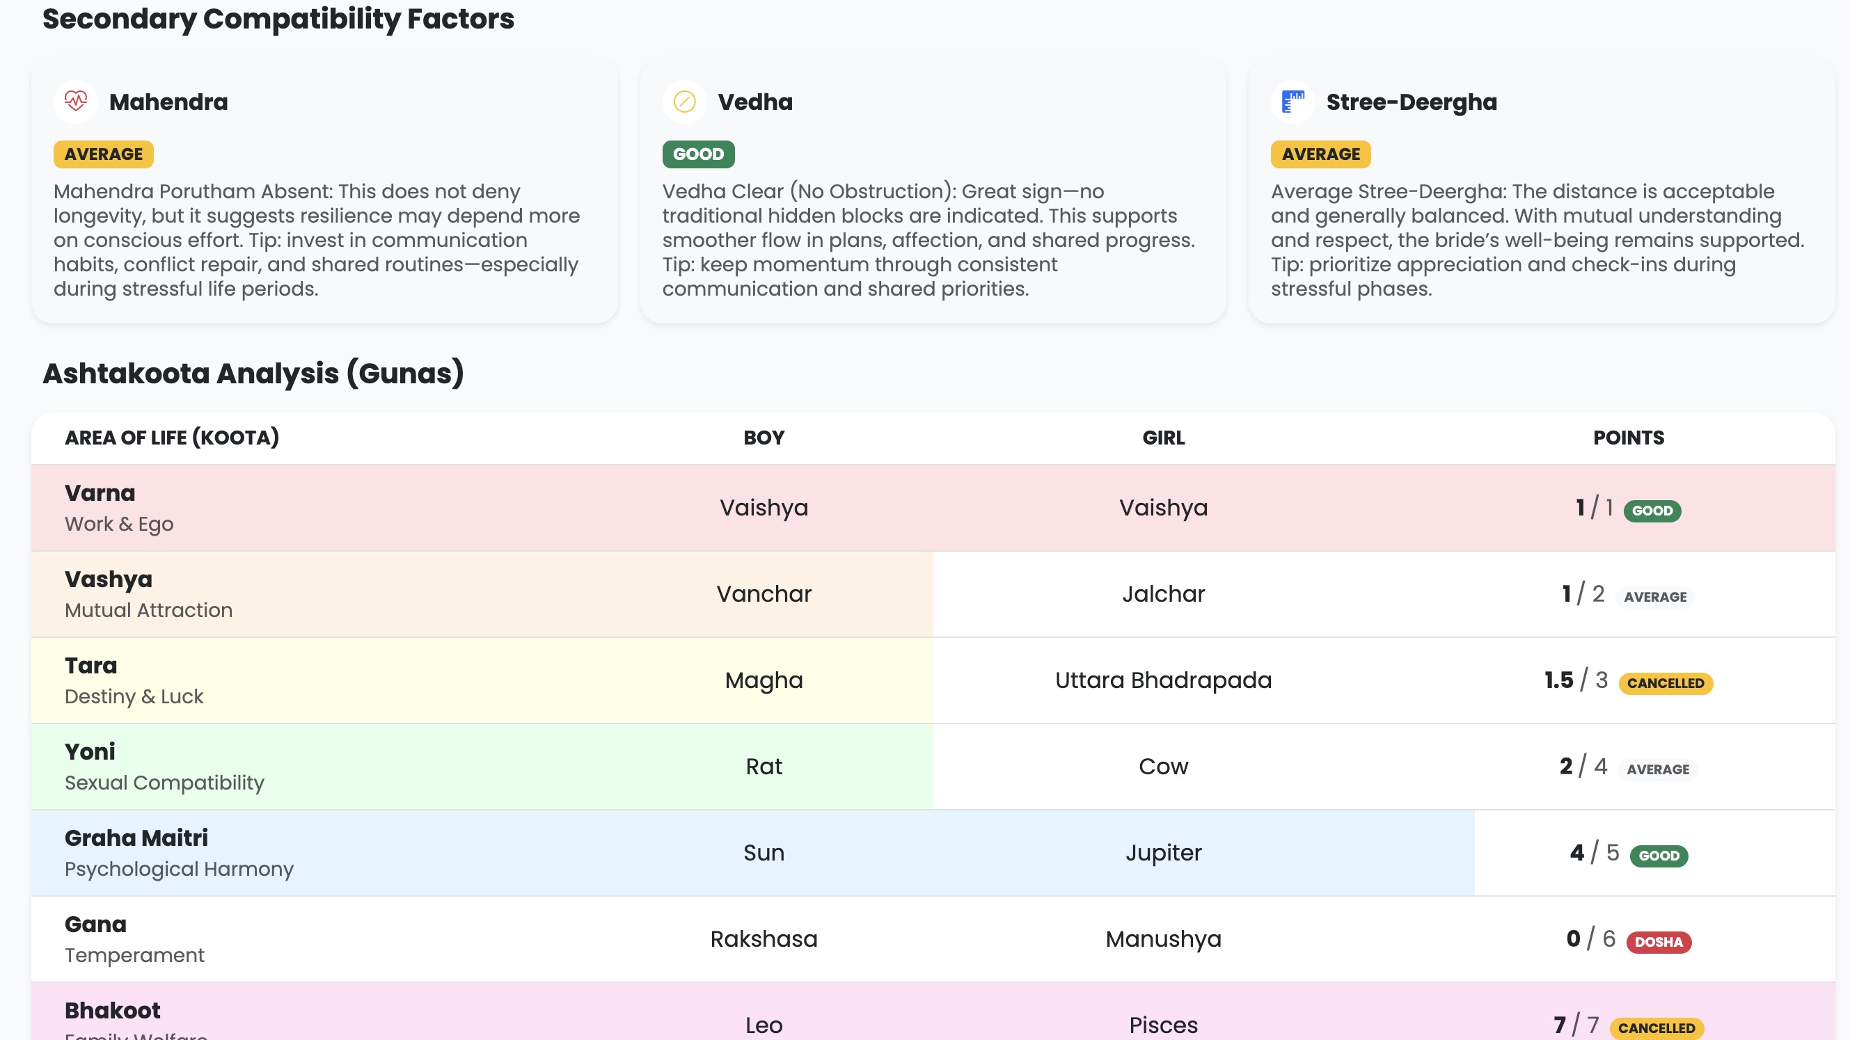Image resolution: width=1850 pixels, height=1040 pixels.
Task: Click the CANCELLED badge in Bhakoot row
Action: point(1656,1027)
